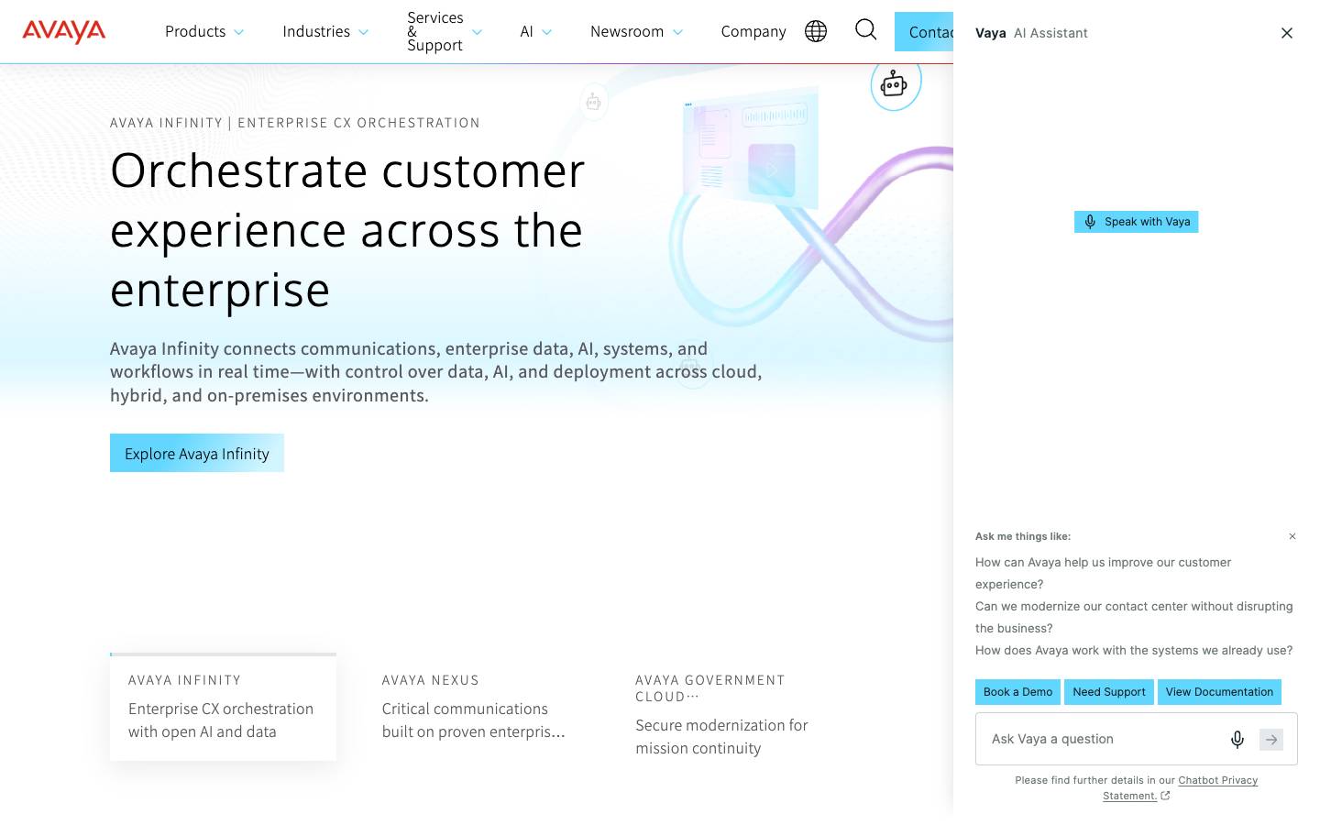Expand the AI menu chevron
This screenshot has height=825, width=1320.
(x=547, y=32)
